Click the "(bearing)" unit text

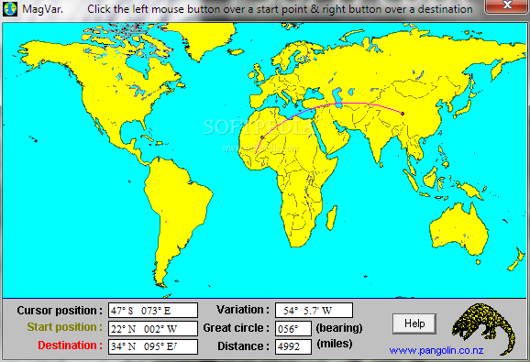click(339, 328)
